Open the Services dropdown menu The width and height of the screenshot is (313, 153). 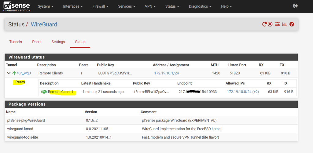[127, 6]
